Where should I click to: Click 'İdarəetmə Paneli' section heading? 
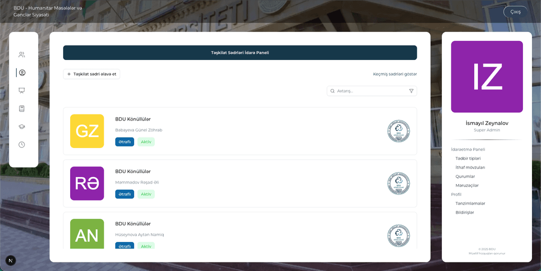pyautogui.click(x=468, y=149)
